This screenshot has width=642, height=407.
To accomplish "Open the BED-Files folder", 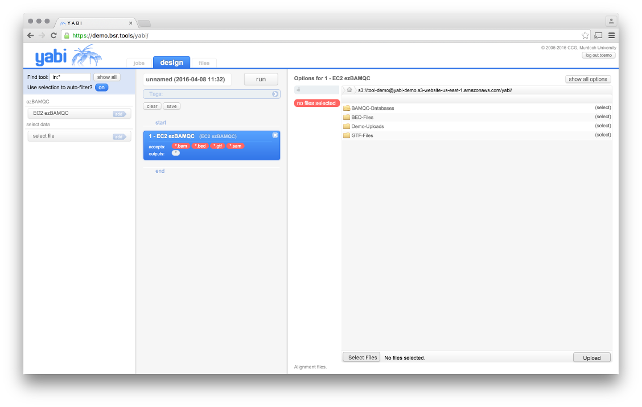I will (363, 118).
